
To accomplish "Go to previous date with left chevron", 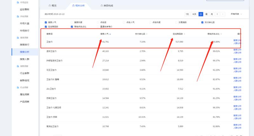I will point(217,14).
